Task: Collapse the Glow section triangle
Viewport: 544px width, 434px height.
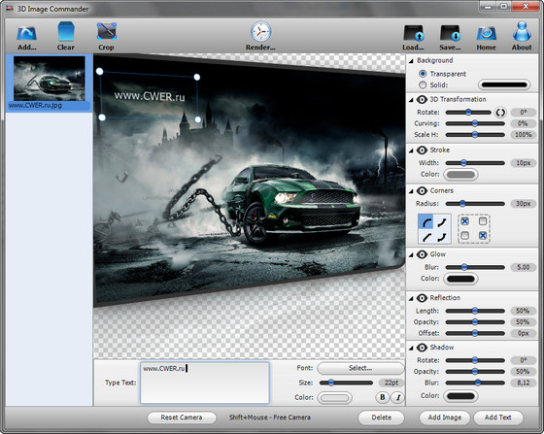Action: [x=411, y=254]
